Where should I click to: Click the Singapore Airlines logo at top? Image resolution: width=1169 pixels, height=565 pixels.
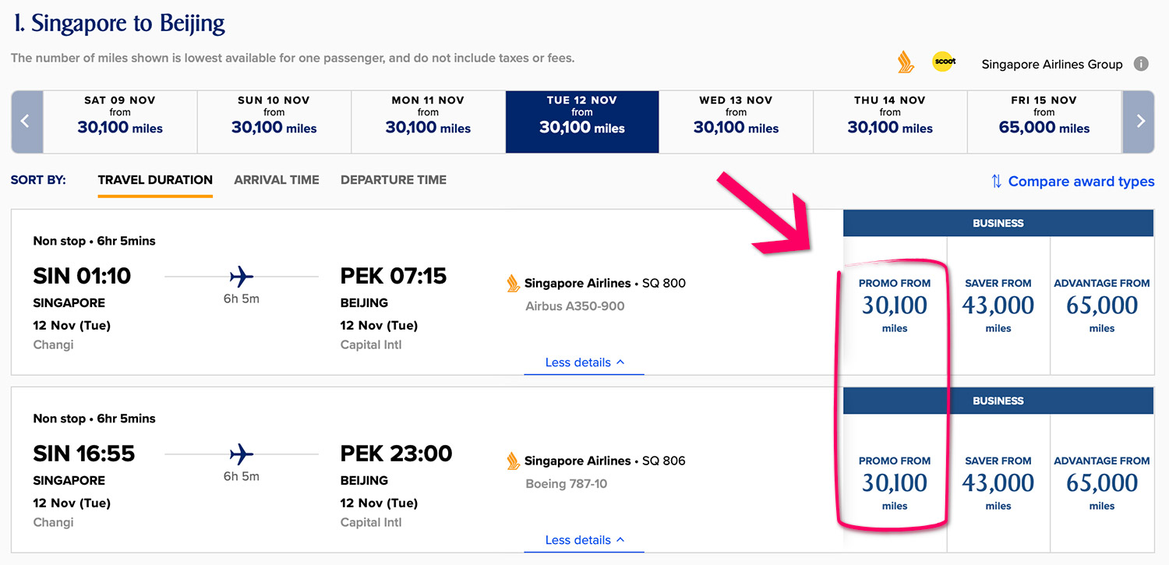906,62
